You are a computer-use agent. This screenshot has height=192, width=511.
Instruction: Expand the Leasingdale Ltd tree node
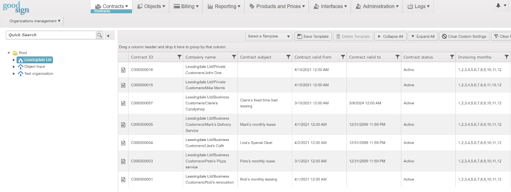(14, 60)
